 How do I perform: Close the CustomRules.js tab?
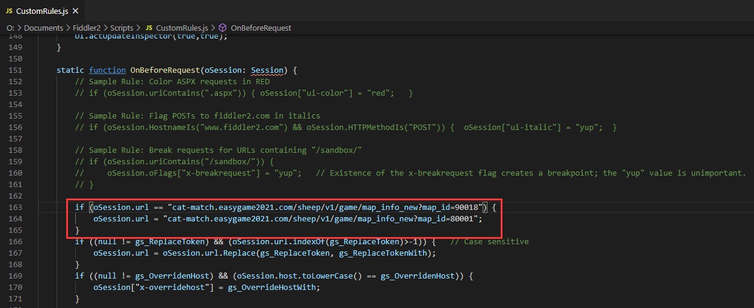click(x=75, y=11)
